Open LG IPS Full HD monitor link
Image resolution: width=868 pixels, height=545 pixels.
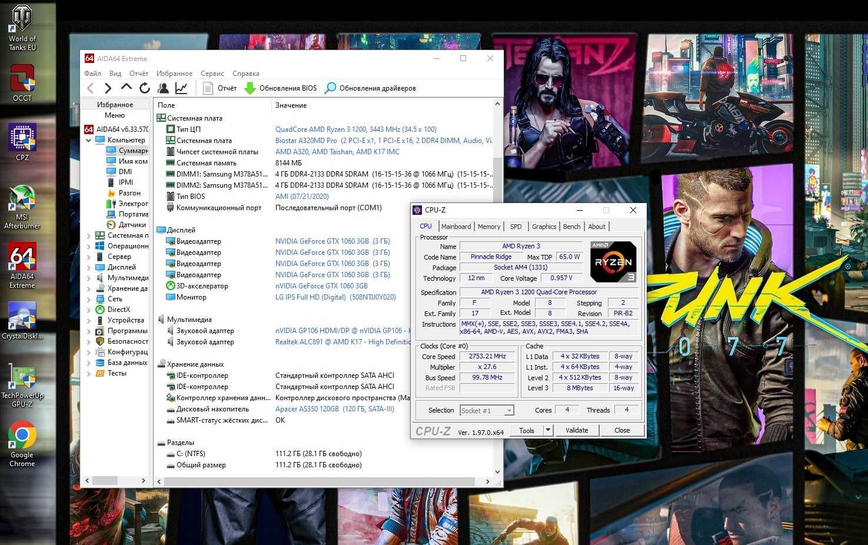click(x=335, y=297)
